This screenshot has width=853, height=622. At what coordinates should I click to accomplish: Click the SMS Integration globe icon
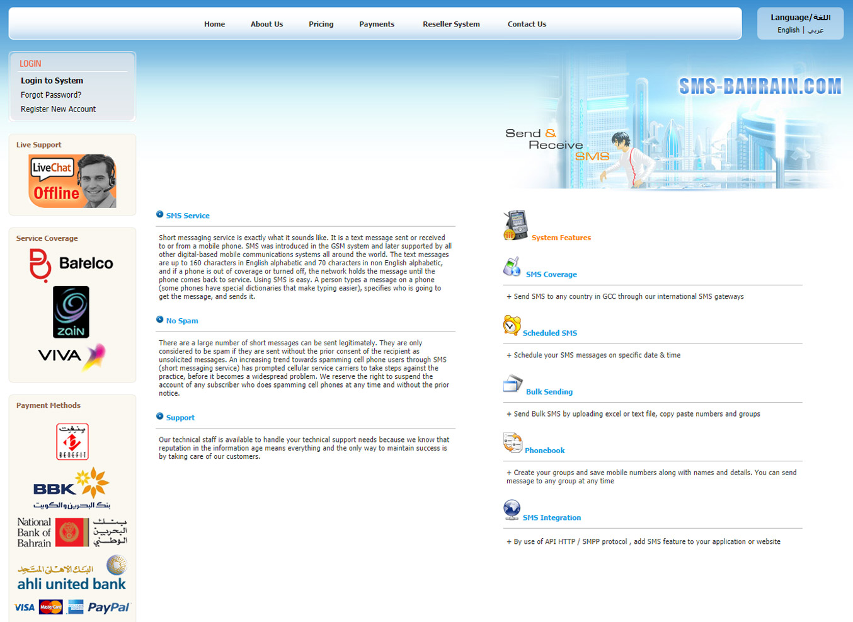[512, 509]
